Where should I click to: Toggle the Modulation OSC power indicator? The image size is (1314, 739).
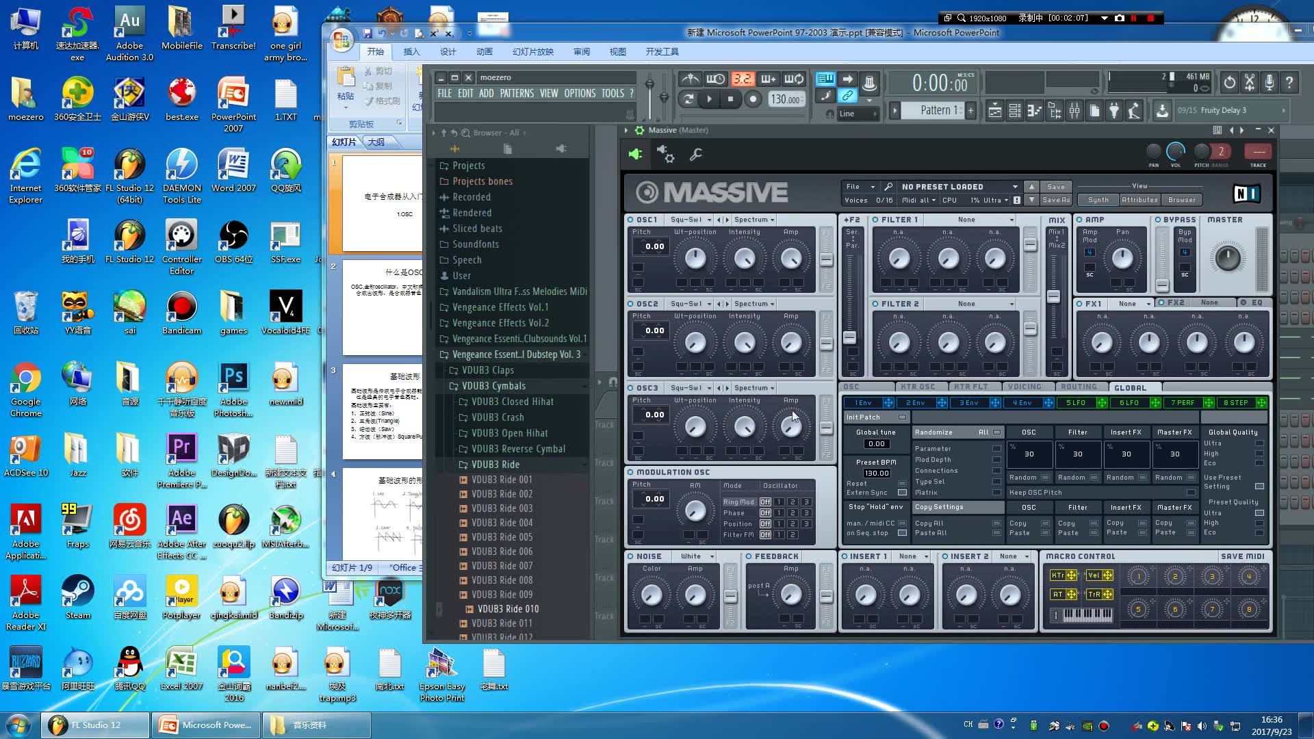[x=630, y=472]
